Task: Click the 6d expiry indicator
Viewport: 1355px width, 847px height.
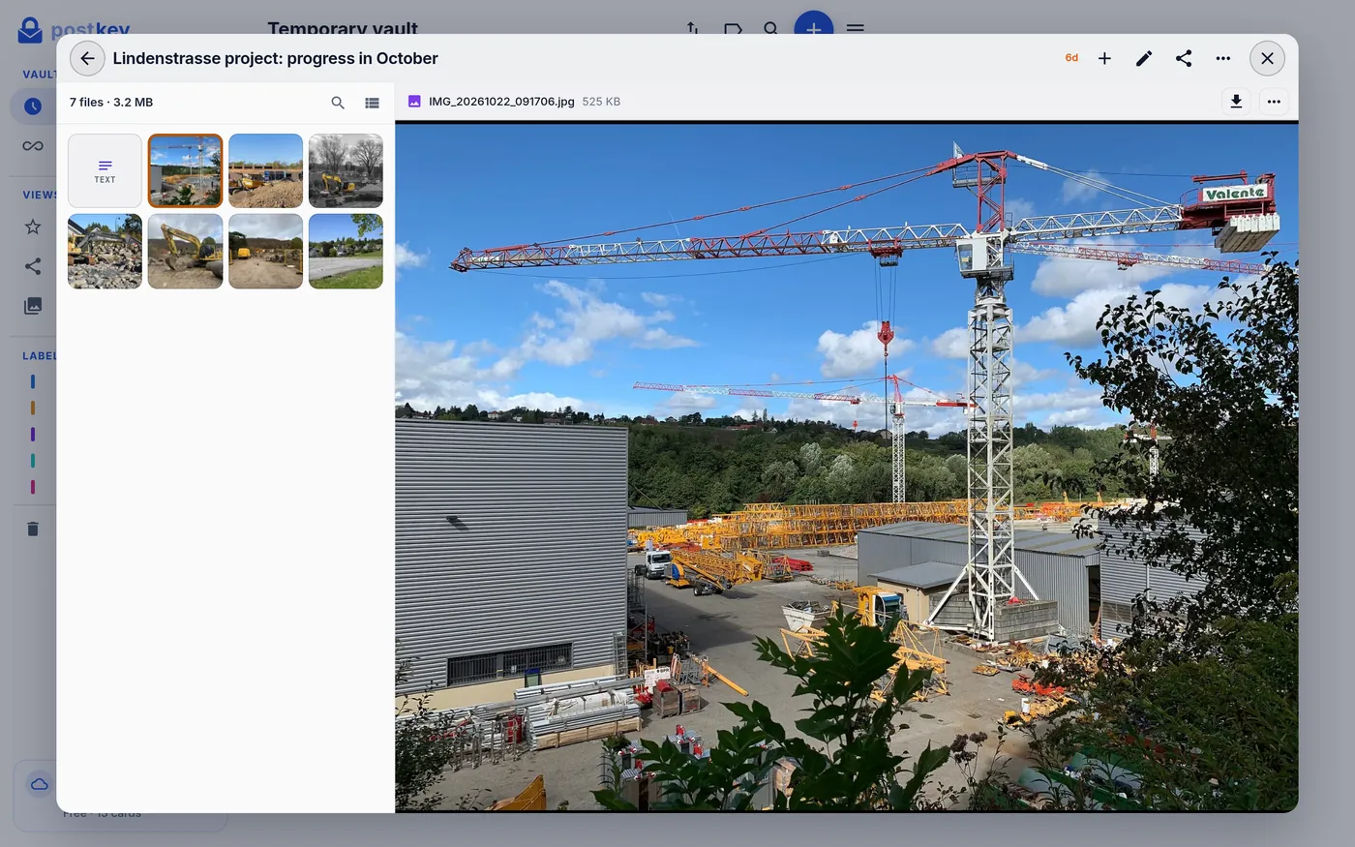Action: [1071, 58]
